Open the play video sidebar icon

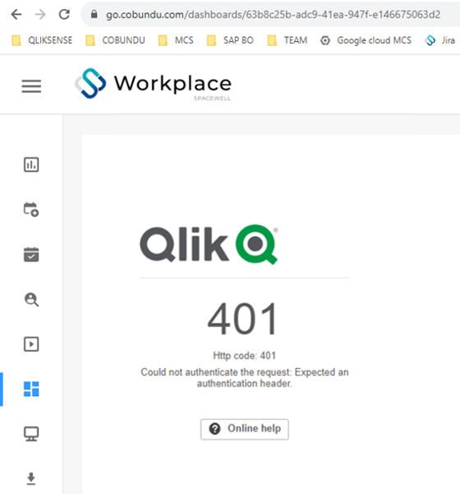(31, 344)
